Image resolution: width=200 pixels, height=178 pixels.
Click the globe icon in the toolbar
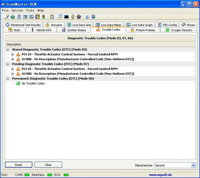point(13,17)
